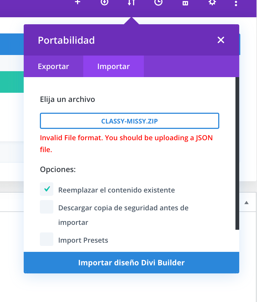Click the 'Opciones:' heading
Image resolution: width=257 pixels, height=302 pixels.
coord(58,170)
